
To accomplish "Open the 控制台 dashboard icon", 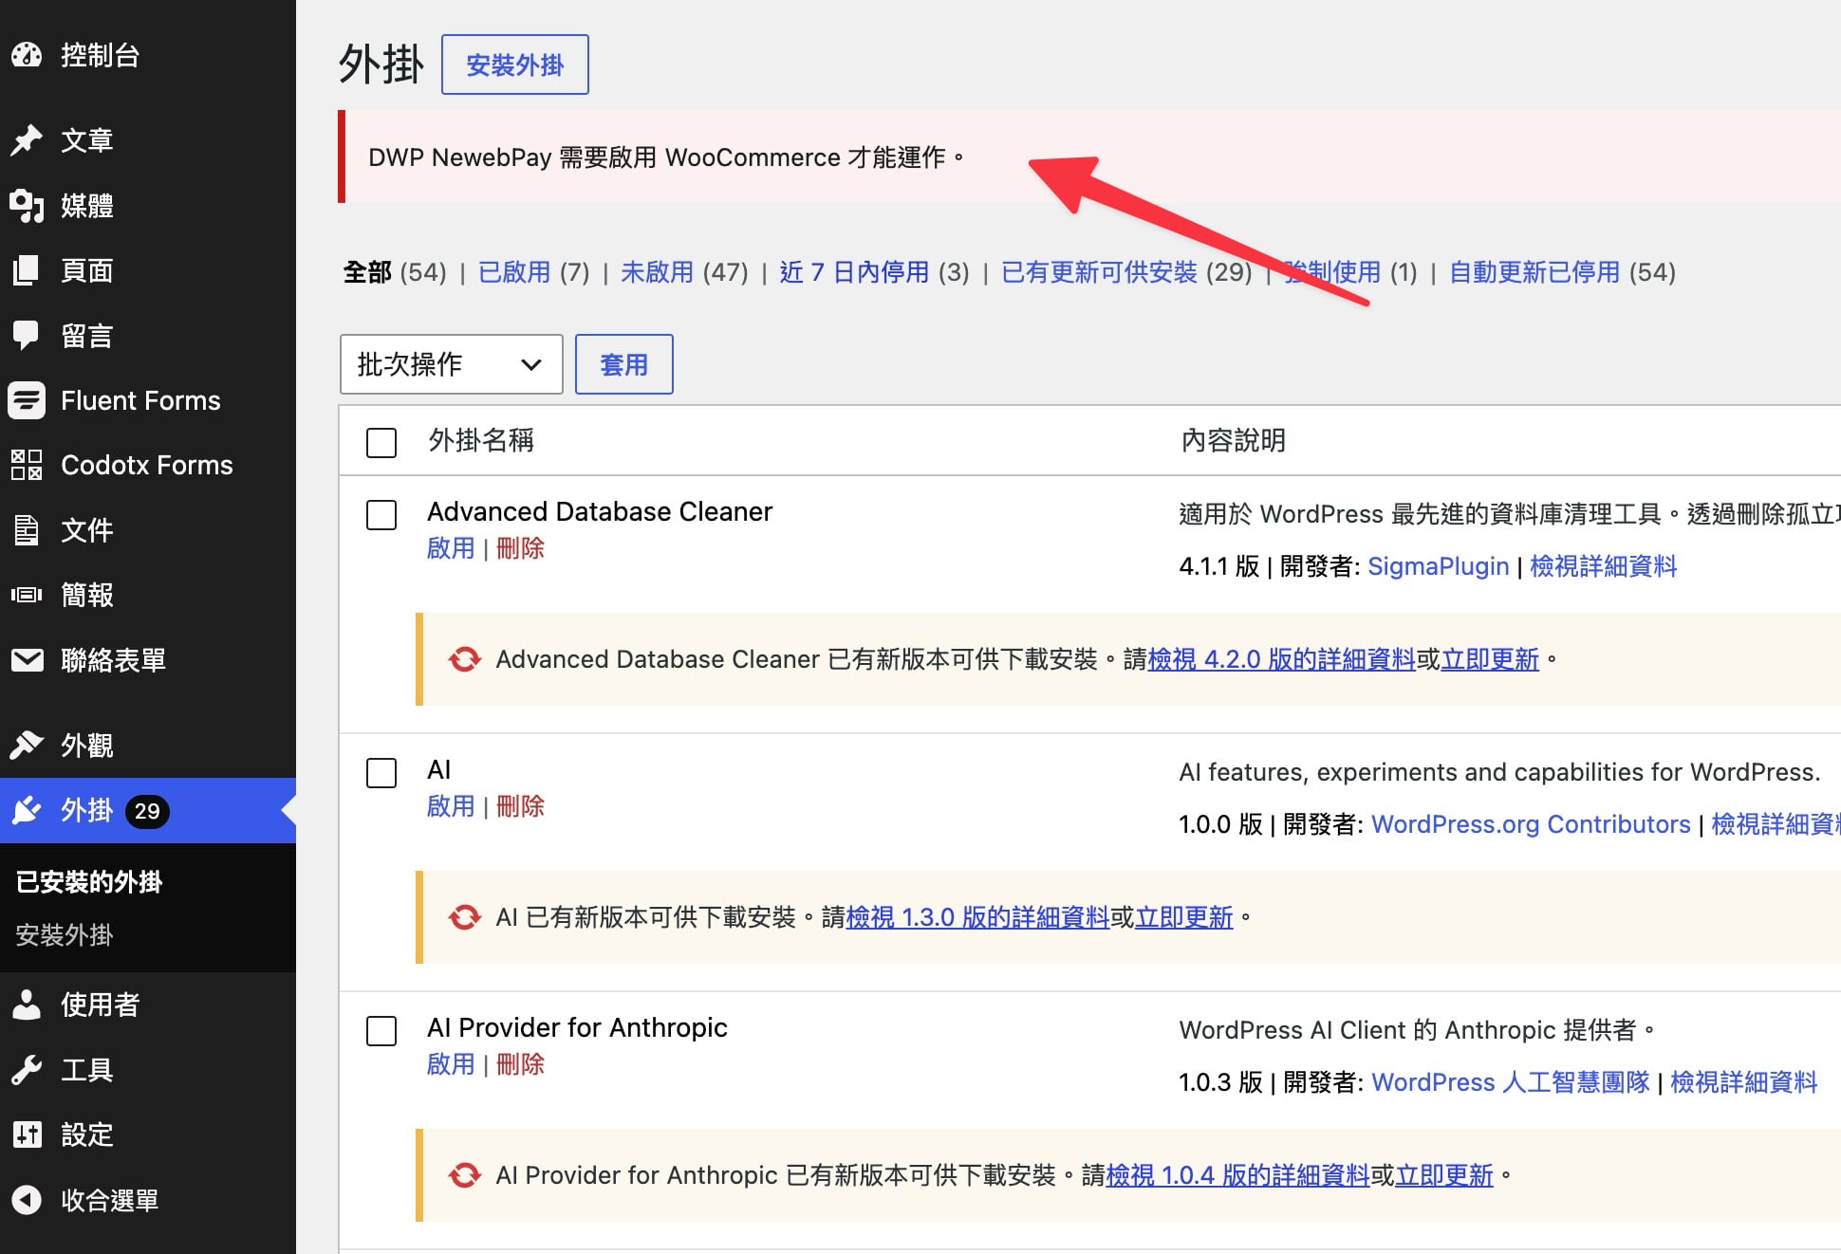I will (x=27, y=55).
